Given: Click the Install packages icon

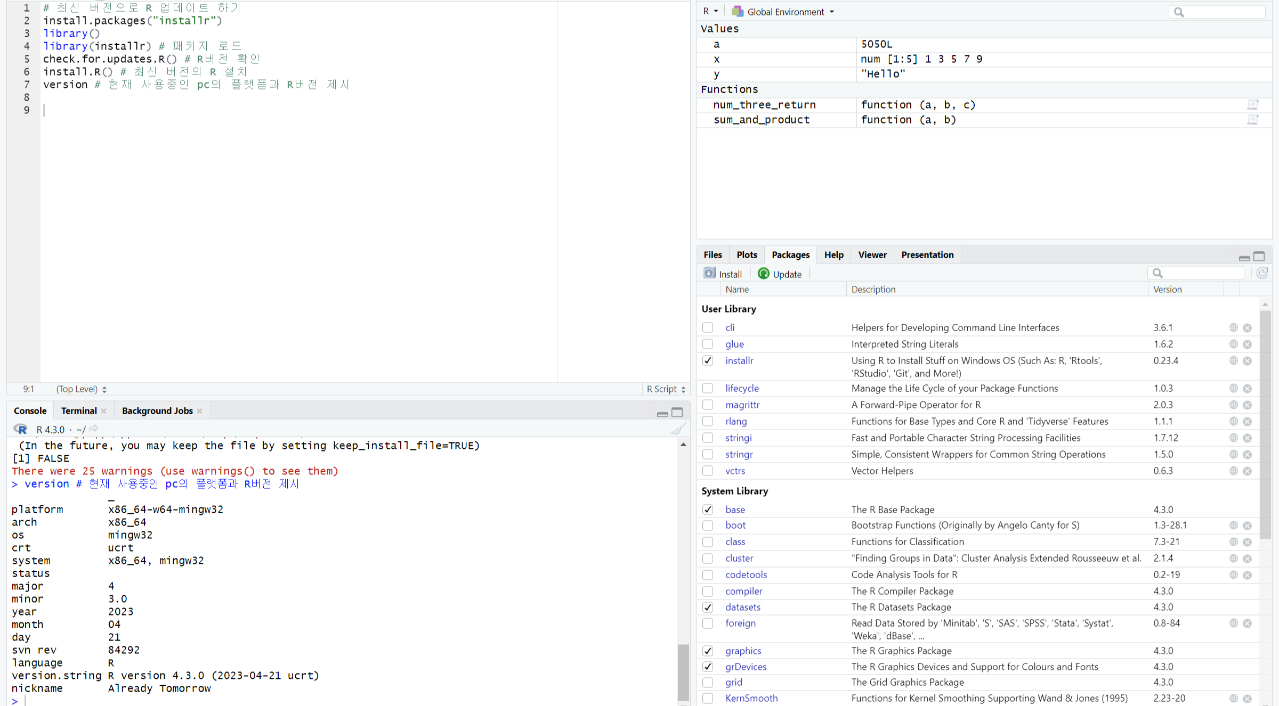Looking at the screenshot, I should tap(709, 273).
